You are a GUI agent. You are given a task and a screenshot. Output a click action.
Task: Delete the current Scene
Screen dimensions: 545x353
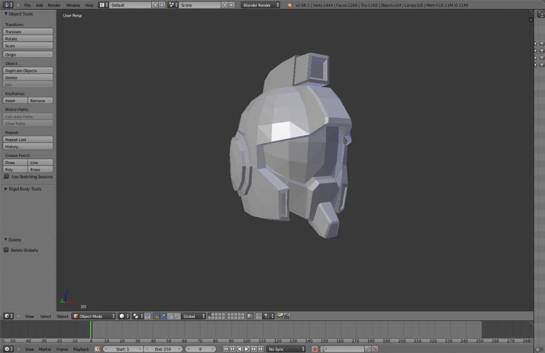point(232,5)
